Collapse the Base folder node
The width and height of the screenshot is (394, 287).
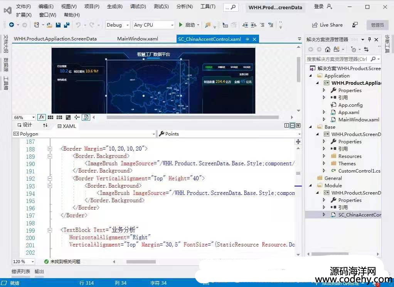311,127
